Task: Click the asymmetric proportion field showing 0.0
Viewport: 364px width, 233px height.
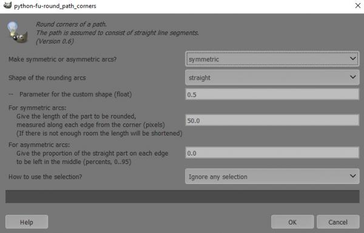Action: pyautogui.click(x=272, y=153)
